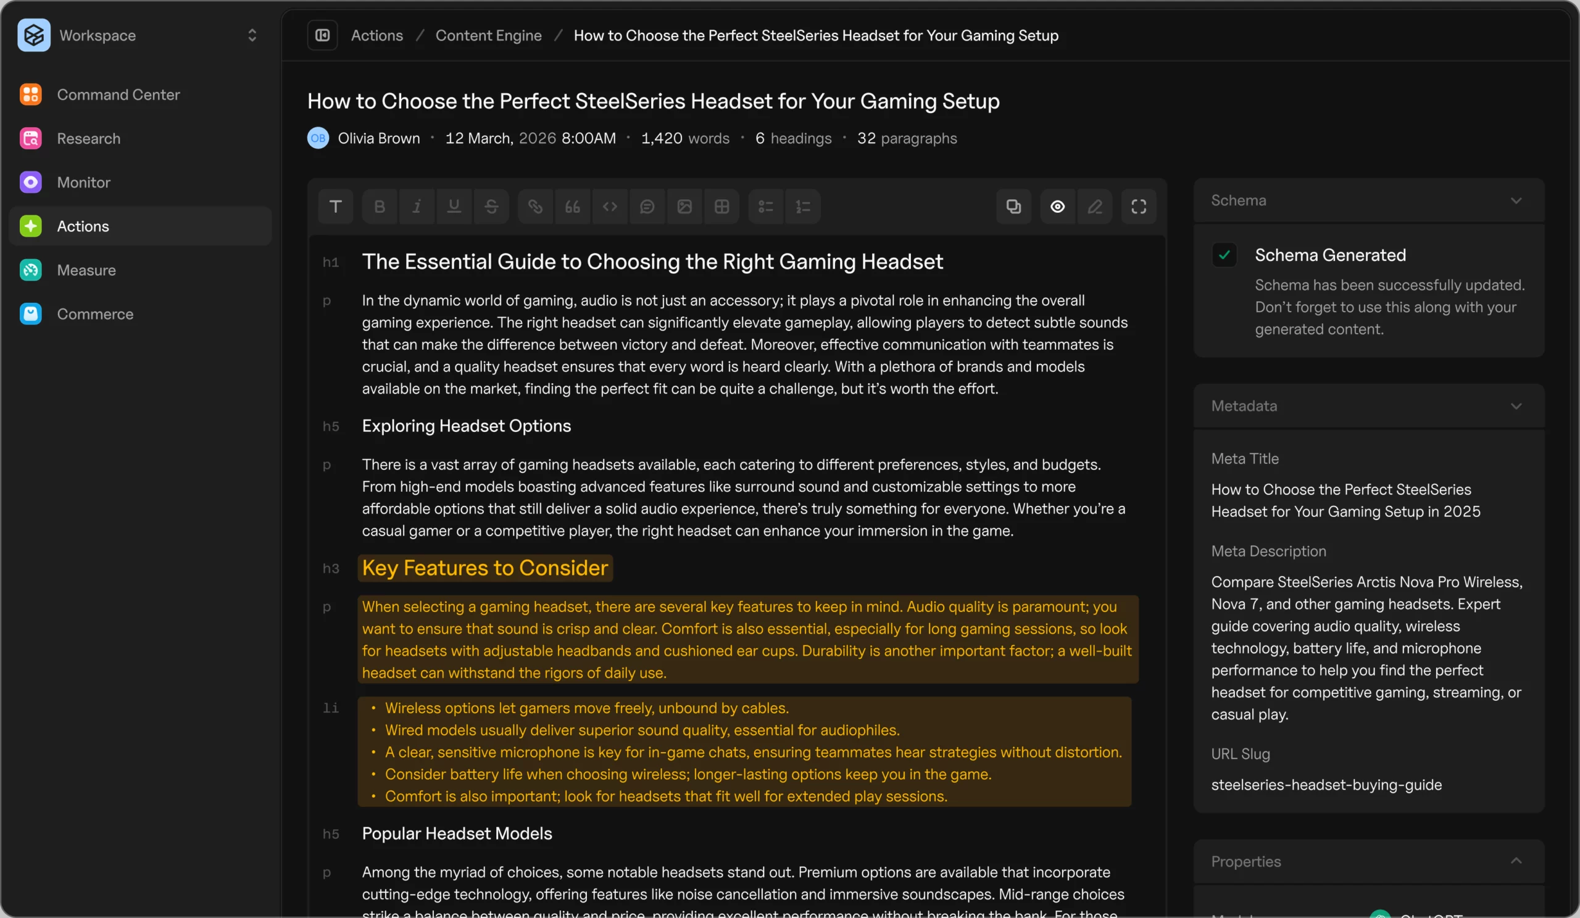Enter fullscreen editor mode

coord(1139,207)
